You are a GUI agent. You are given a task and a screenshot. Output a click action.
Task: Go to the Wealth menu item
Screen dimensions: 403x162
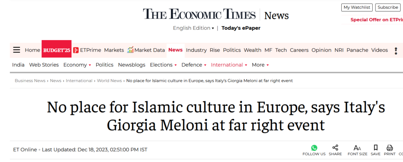click(252, 50)
